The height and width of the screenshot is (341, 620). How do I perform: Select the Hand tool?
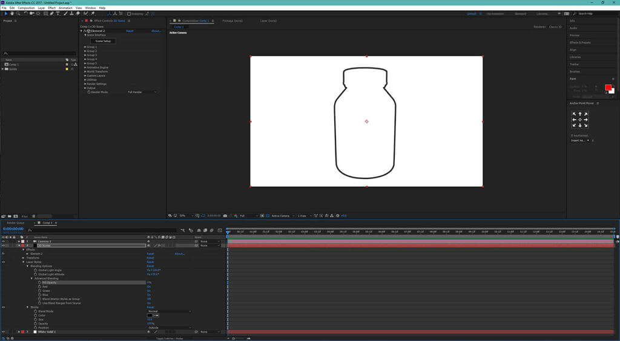[x=12, y=13]
